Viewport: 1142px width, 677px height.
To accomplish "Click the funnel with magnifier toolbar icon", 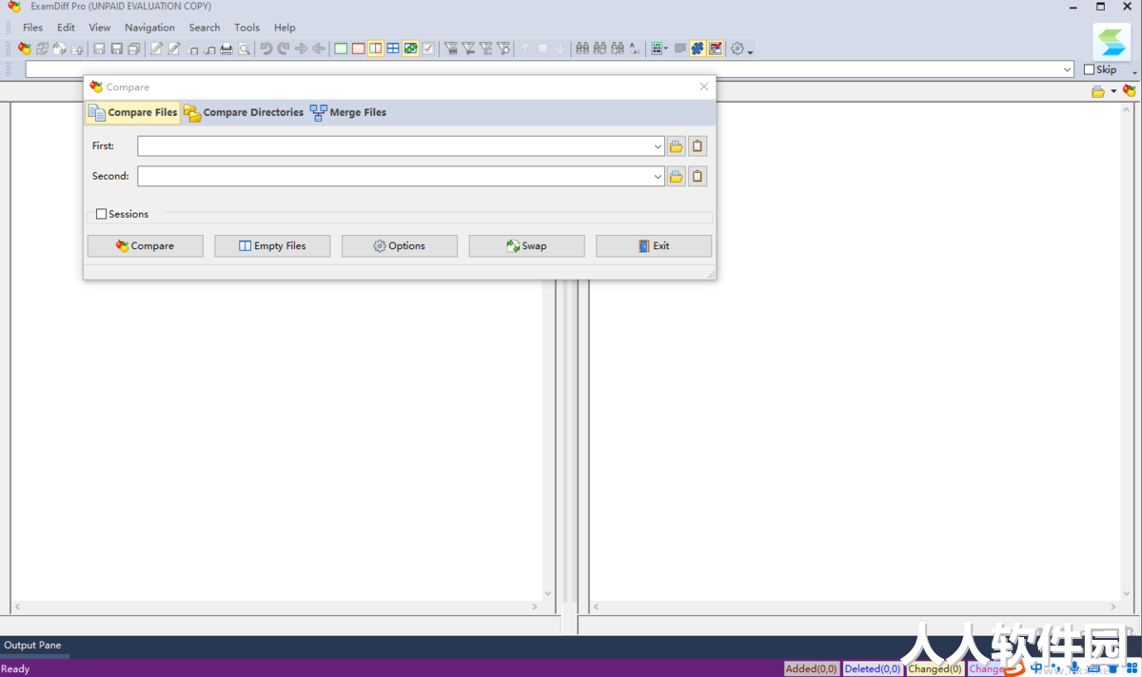I will (503, 48).
